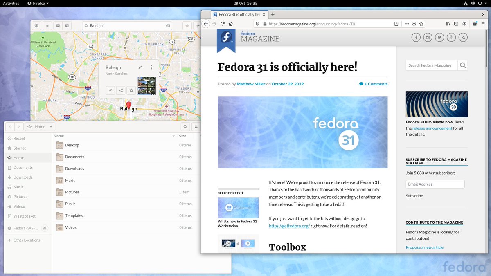Click the Search Fedora Magazine field
The width and height of the screenshot is (491, 276).
coord(431,65)
